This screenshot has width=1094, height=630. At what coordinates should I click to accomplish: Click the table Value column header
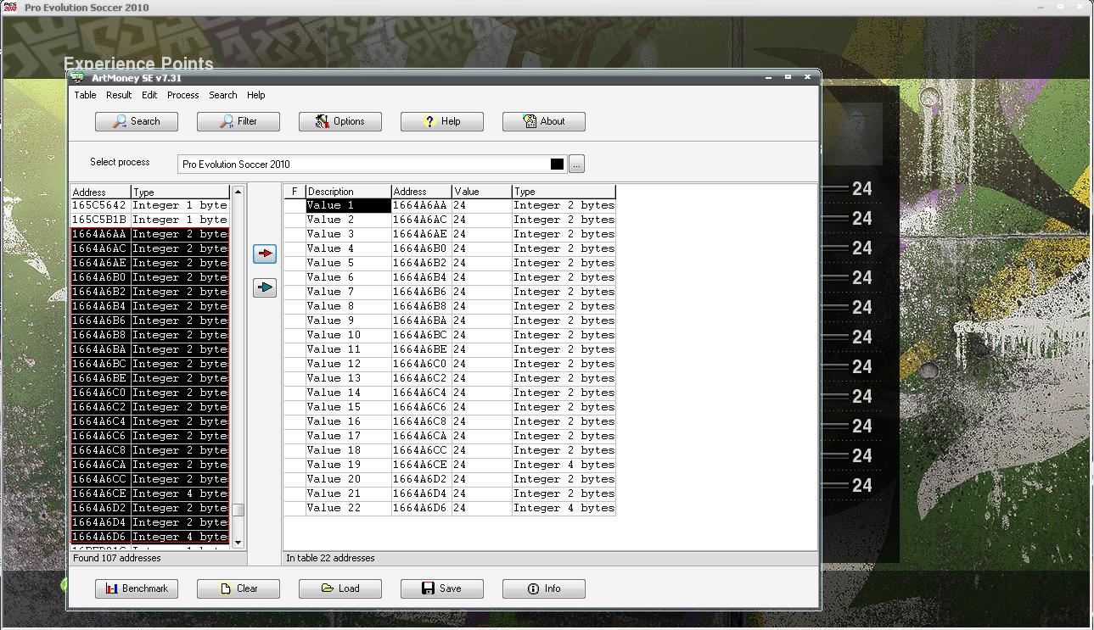point(481,192)
